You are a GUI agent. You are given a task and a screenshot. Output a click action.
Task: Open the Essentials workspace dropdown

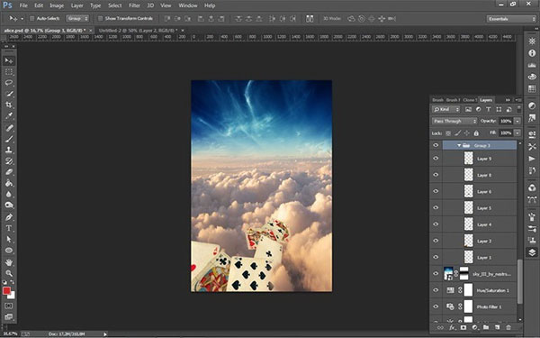511,19
